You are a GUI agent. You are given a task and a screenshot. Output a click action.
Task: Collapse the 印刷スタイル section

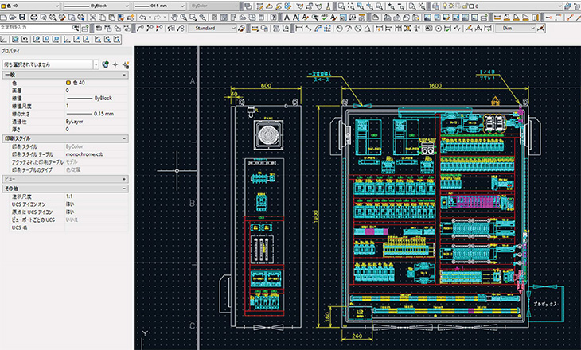click(124, 138)
